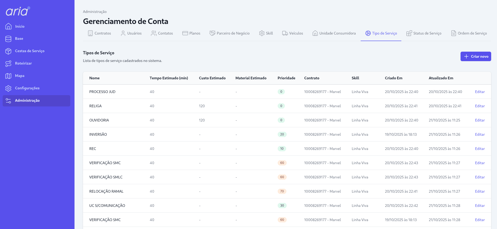Open Base via its database icon
The height and width of the screenshot is (229, 497).
pos(8,39)
